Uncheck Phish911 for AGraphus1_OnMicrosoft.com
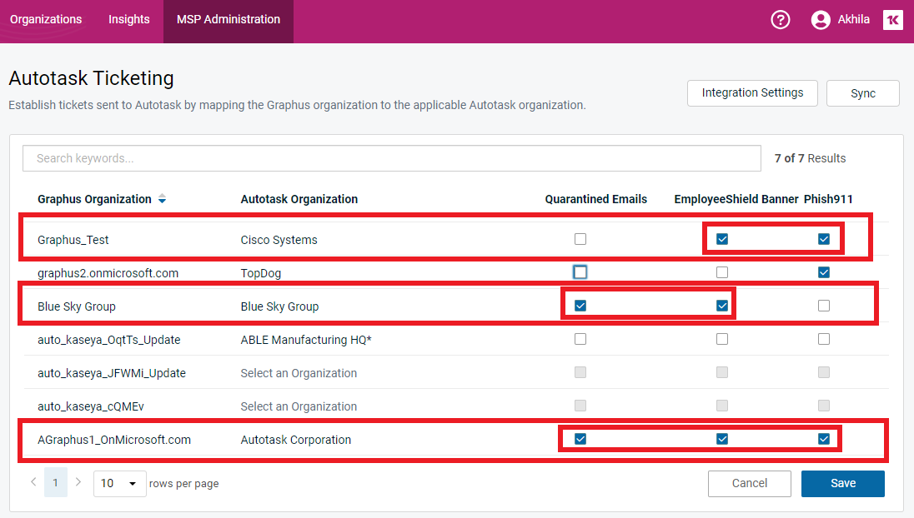Image resolution: width=914 pixels, height=518 pixels. pos(824,439)
